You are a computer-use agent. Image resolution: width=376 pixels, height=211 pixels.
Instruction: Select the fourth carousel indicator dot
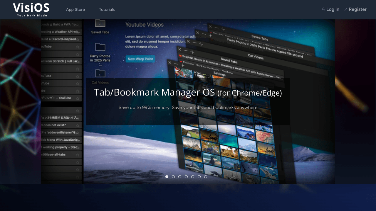pyautogui.click(x=186, y=177)
